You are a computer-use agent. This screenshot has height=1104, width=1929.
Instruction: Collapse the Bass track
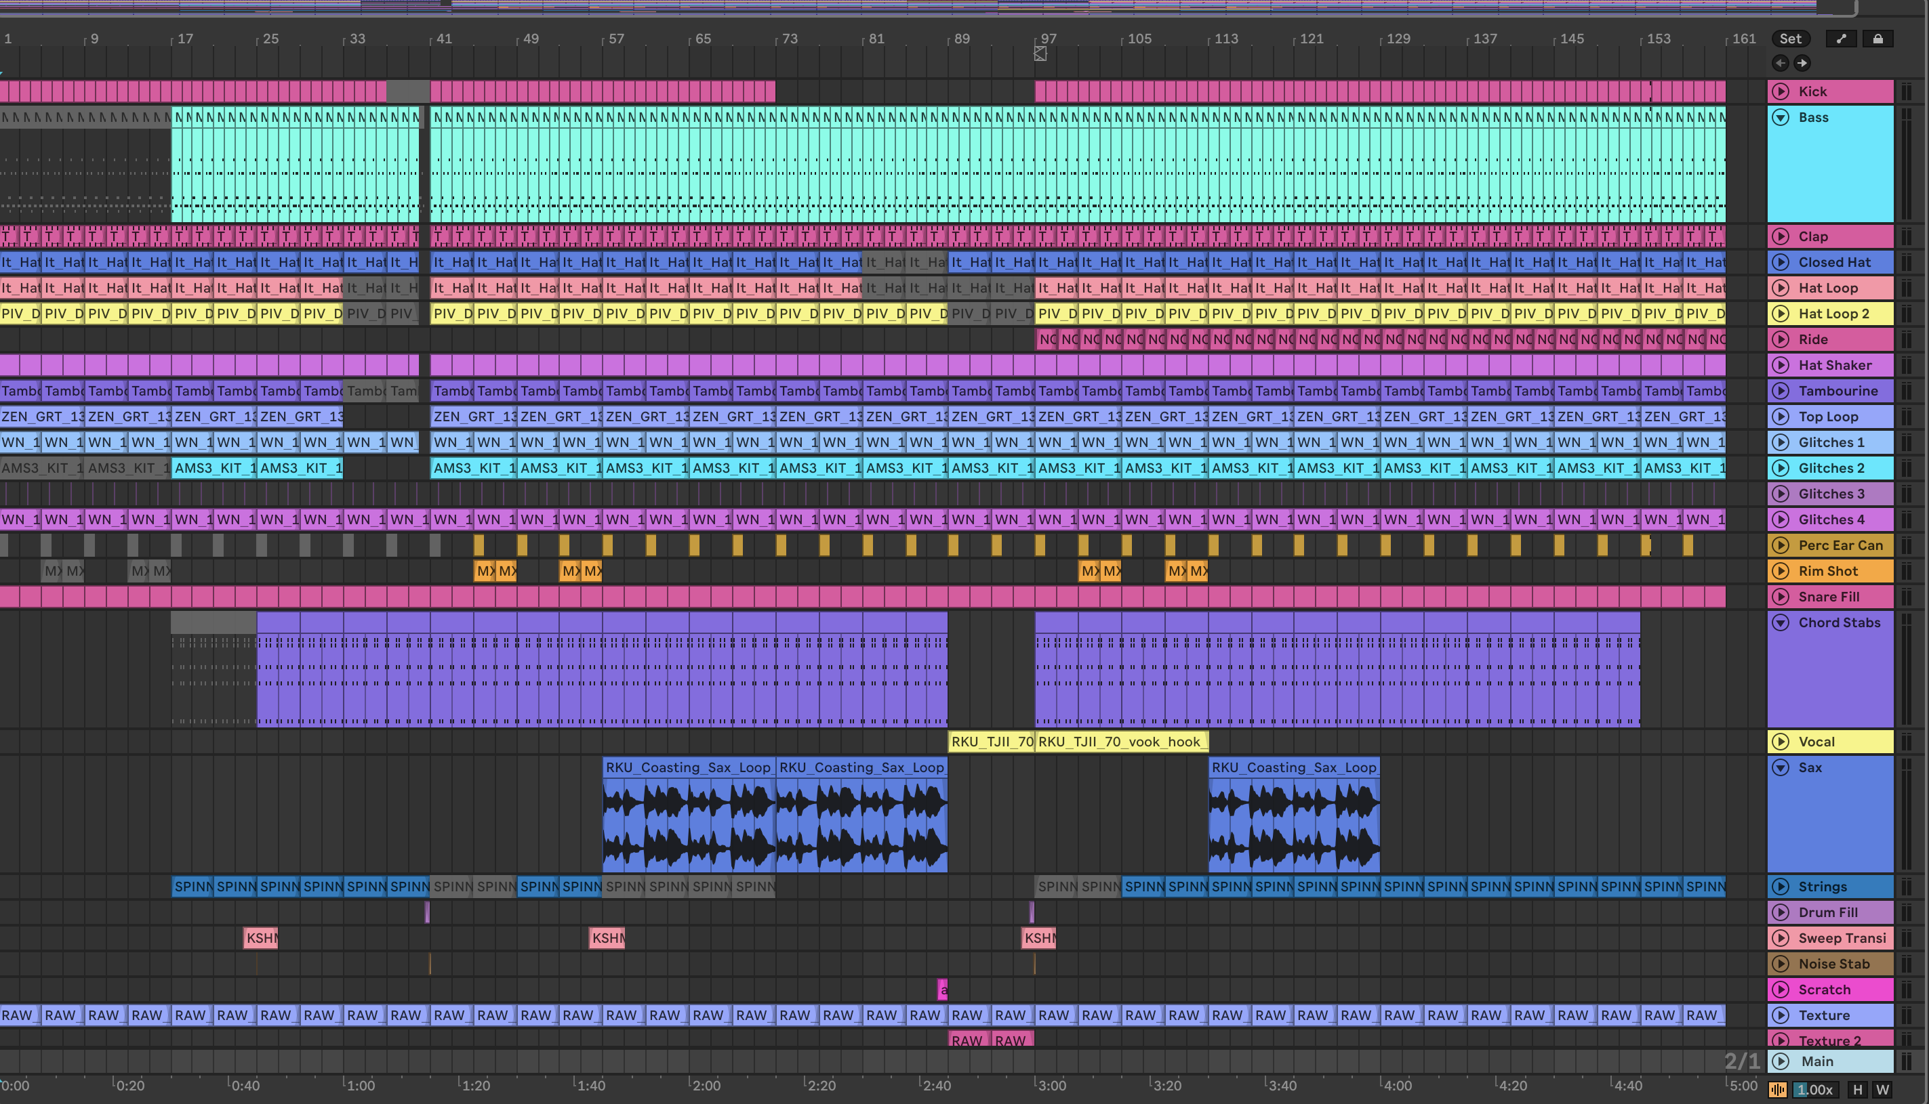(x=1781, y=118)
